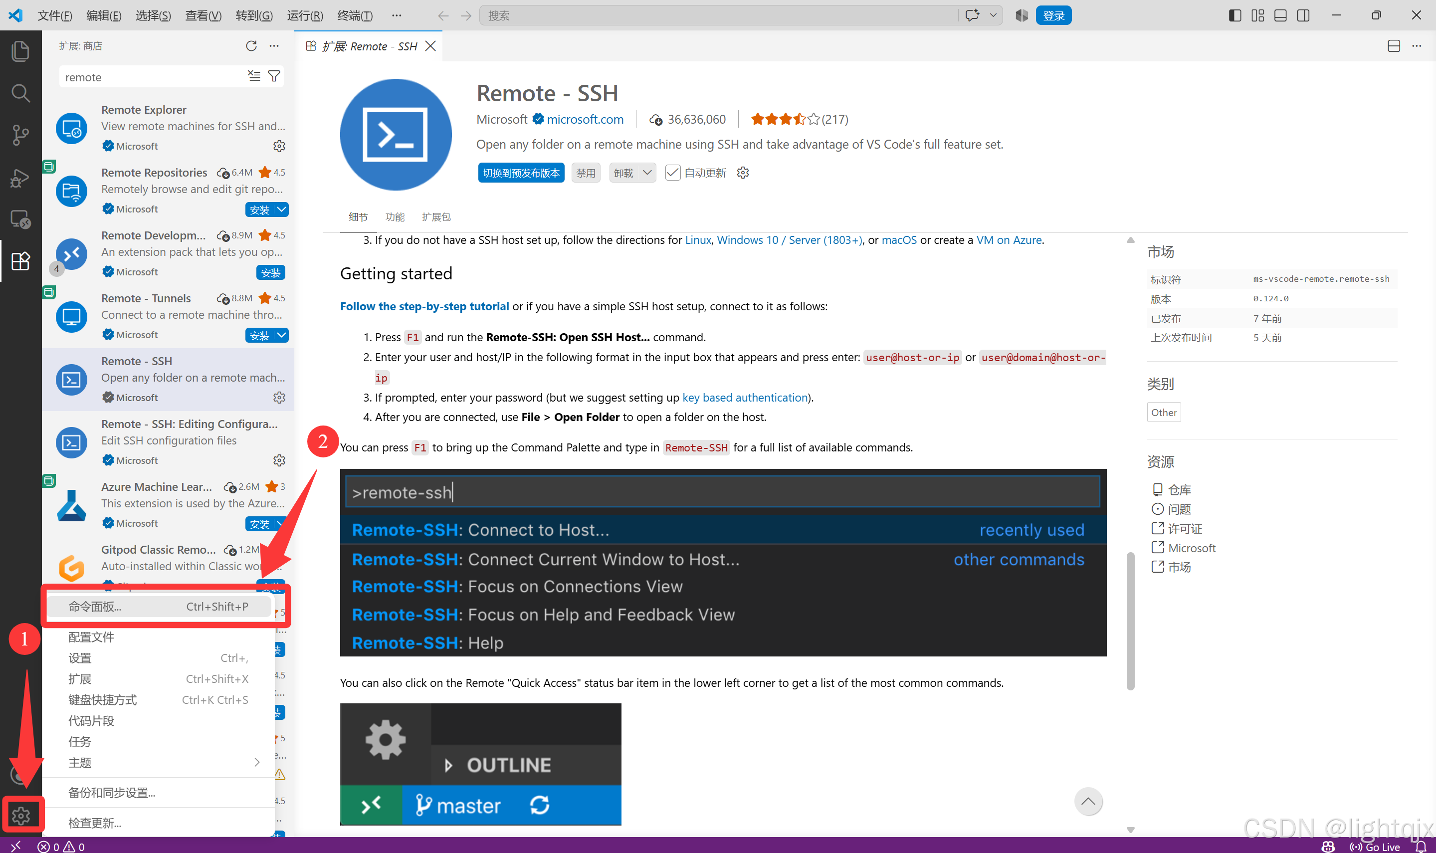Click the Go Live status bar item
This screenshot has height=853, width=1436.
click(1375, 846)
